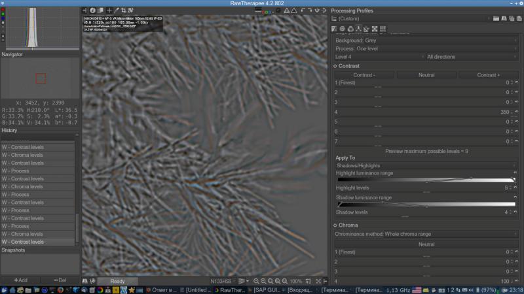The height and width of the screenshot is (294, 524).
Task: Open the rendering intent flag dropdown
Action: [x=244, y=282]
